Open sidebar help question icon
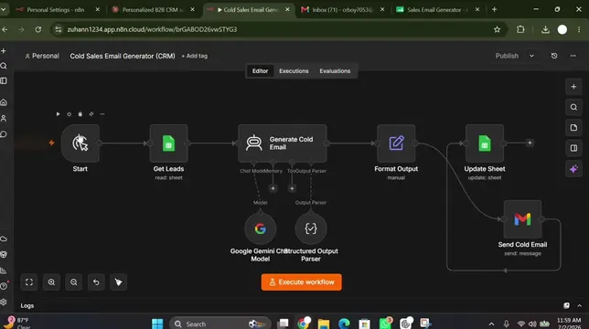Screen dimensions: 589x329 (4, 286)
